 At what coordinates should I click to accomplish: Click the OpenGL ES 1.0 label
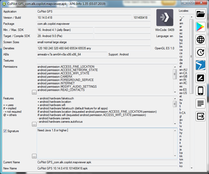click(x=164, y=48)
